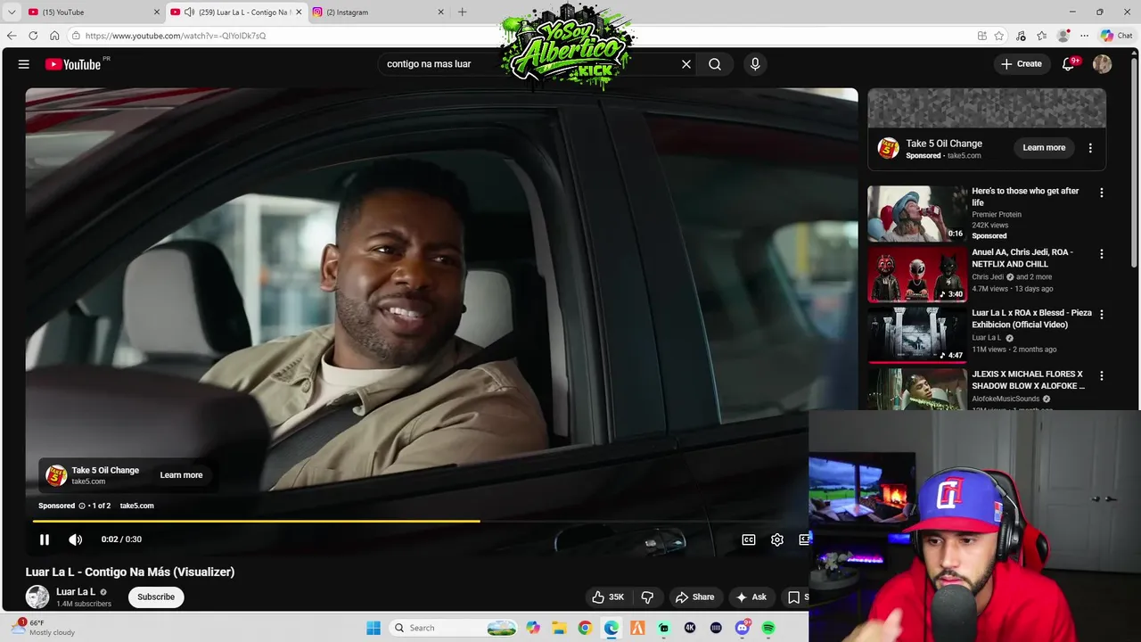Expand the tab actions dropdown in Edge

(12, 12)
